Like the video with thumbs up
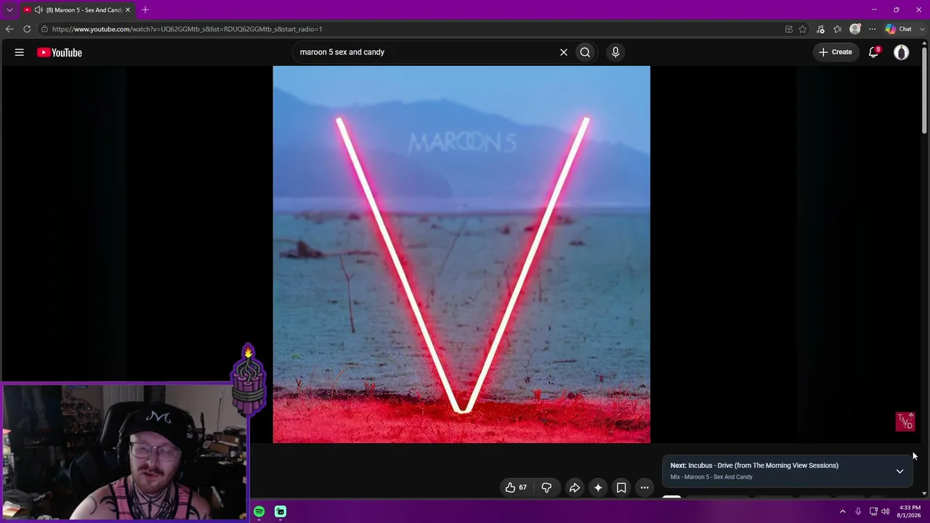 coord(516,487)
